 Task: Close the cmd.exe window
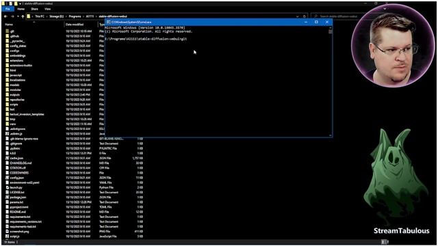(327, 22)
